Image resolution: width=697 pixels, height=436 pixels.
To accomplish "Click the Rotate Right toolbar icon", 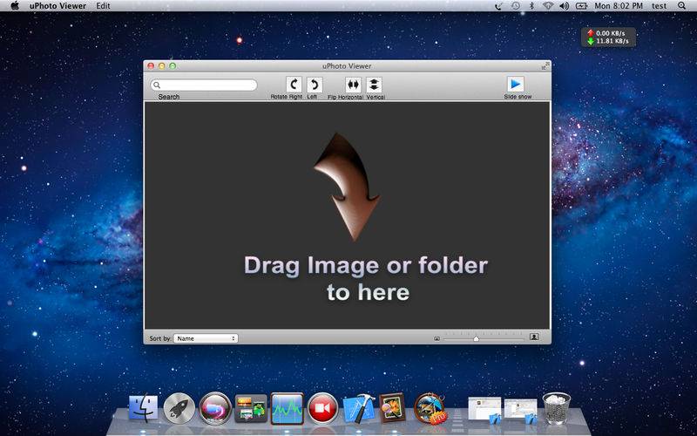I will coord(294,85).
